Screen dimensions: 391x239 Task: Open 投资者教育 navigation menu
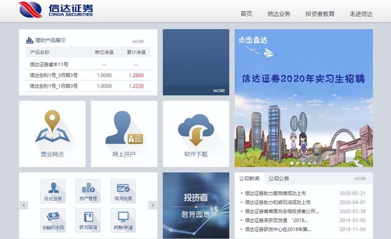(x=320, y=14)
